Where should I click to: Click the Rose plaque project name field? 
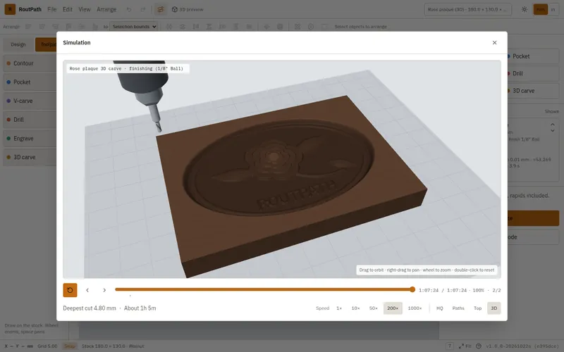467,9
